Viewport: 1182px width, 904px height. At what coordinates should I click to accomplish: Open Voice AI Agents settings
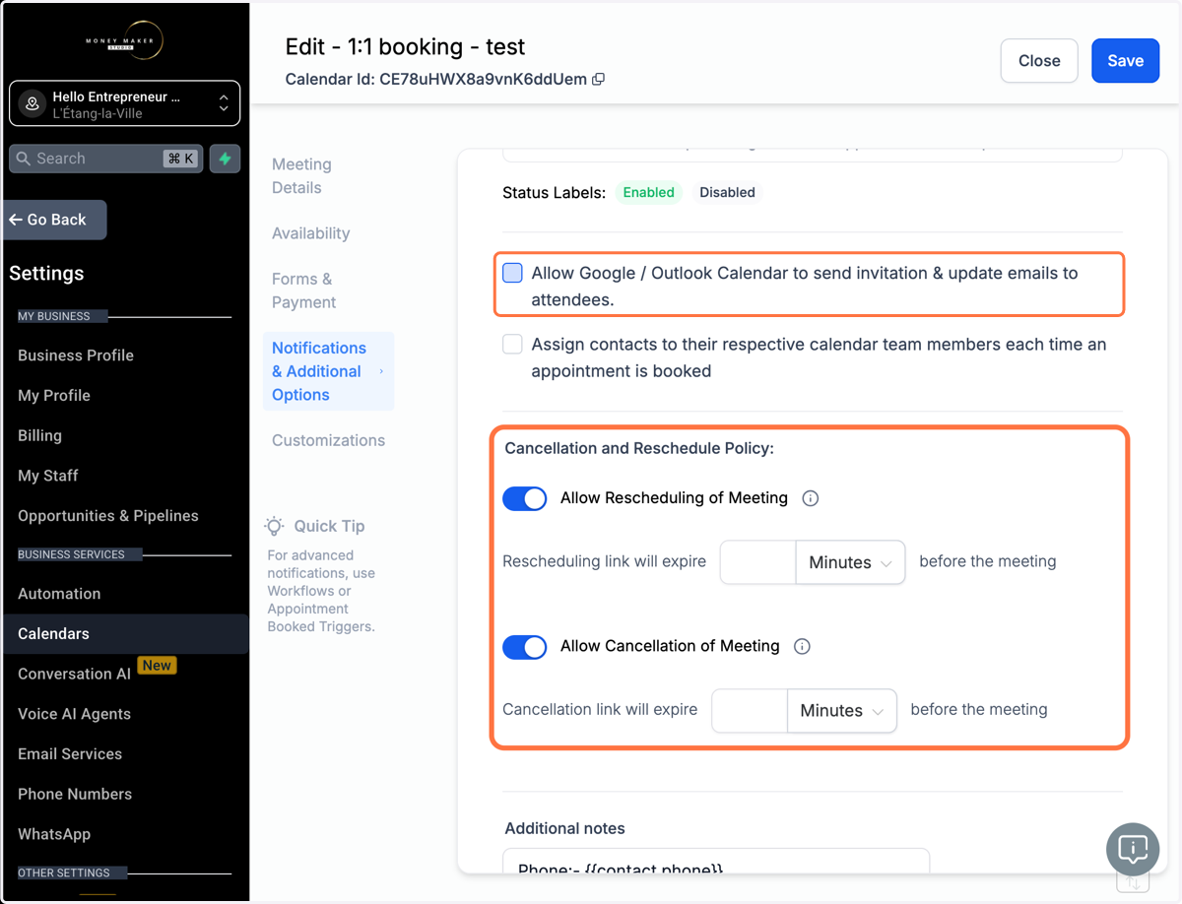pyautogui.click(x=74, y=714)
